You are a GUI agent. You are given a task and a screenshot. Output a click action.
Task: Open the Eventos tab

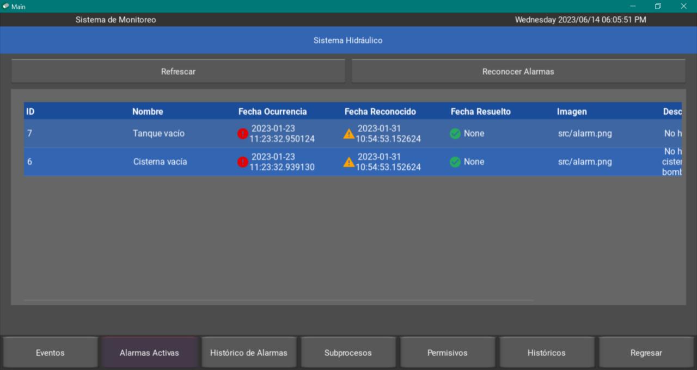point(50,353)
